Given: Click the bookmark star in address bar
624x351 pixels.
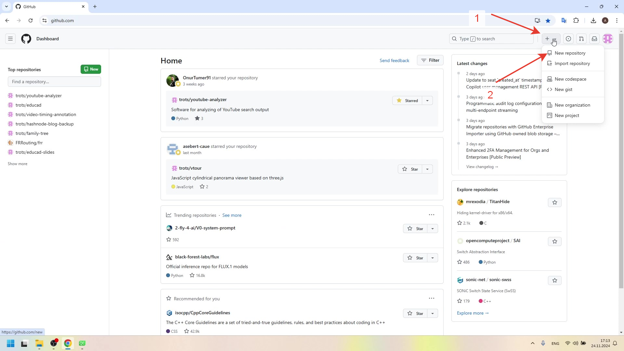Looking at the screenshot, I should click(548, 20).
